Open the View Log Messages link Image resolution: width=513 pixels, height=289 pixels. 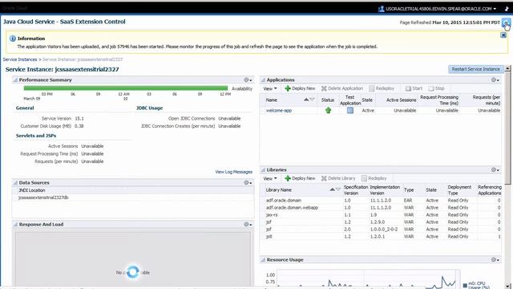pyautogui.click(x=233, y=172)
